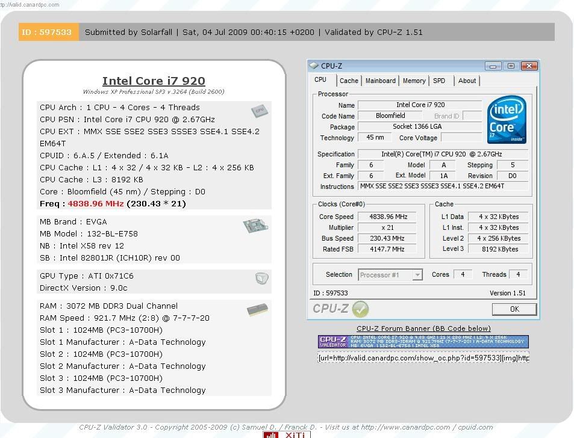Open the Mainboard tab
Image resolution: width=574 pixels, height=438 pixels.
pos(381,81)
